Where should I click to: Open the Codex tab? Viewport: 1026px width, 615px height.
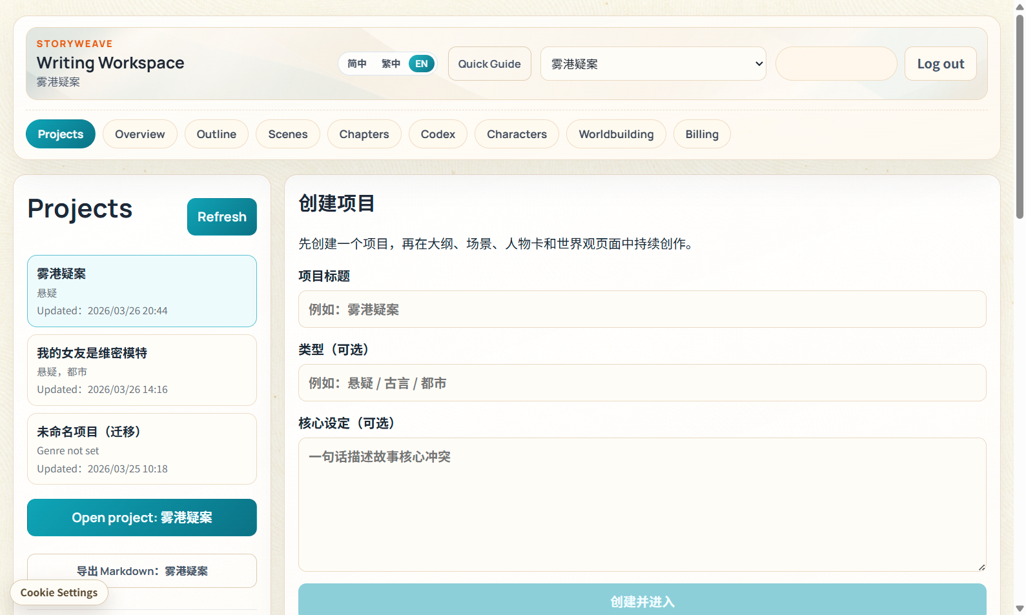[x=438, y=134]
